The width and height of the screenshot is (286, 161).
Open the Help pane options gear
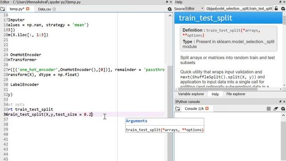point(283,8)
